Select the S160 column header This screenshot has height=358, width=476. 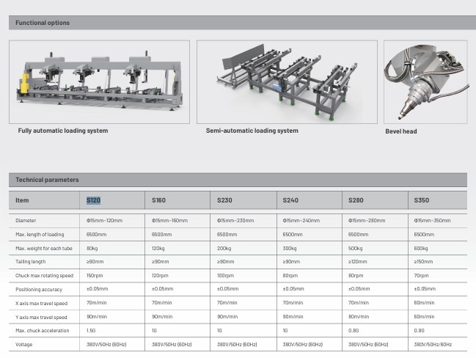[x=159, y=200]
